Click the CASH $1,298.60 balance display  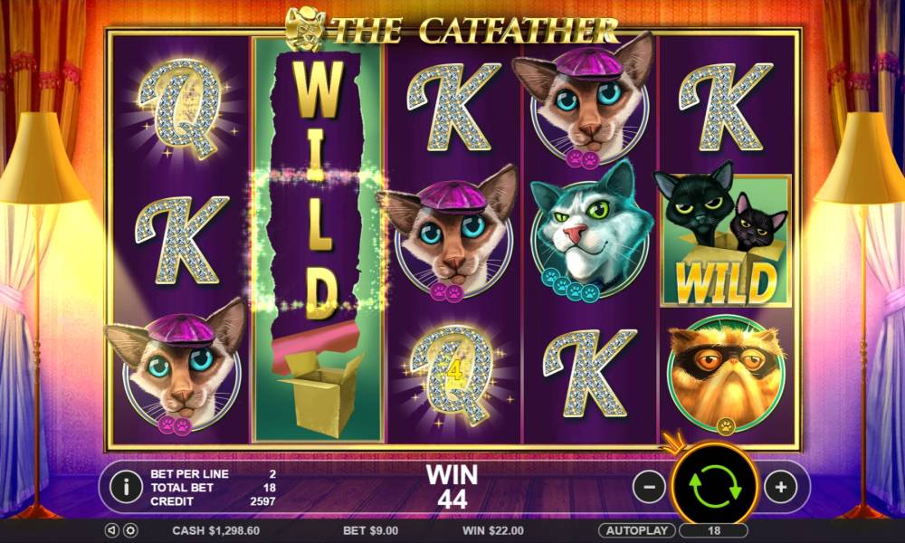(x=216, y=530)
